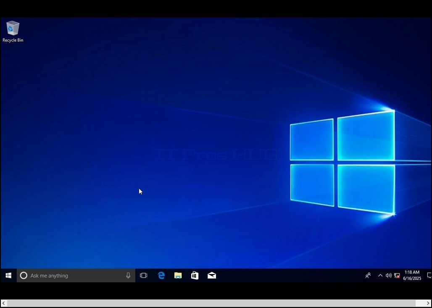
Task: Click the horizontal scrollbar thumb
Action: pos(211,303)
